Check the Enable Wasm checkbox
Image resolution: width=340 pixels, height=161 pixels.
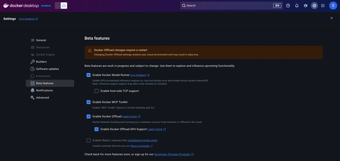pos(88,141)
